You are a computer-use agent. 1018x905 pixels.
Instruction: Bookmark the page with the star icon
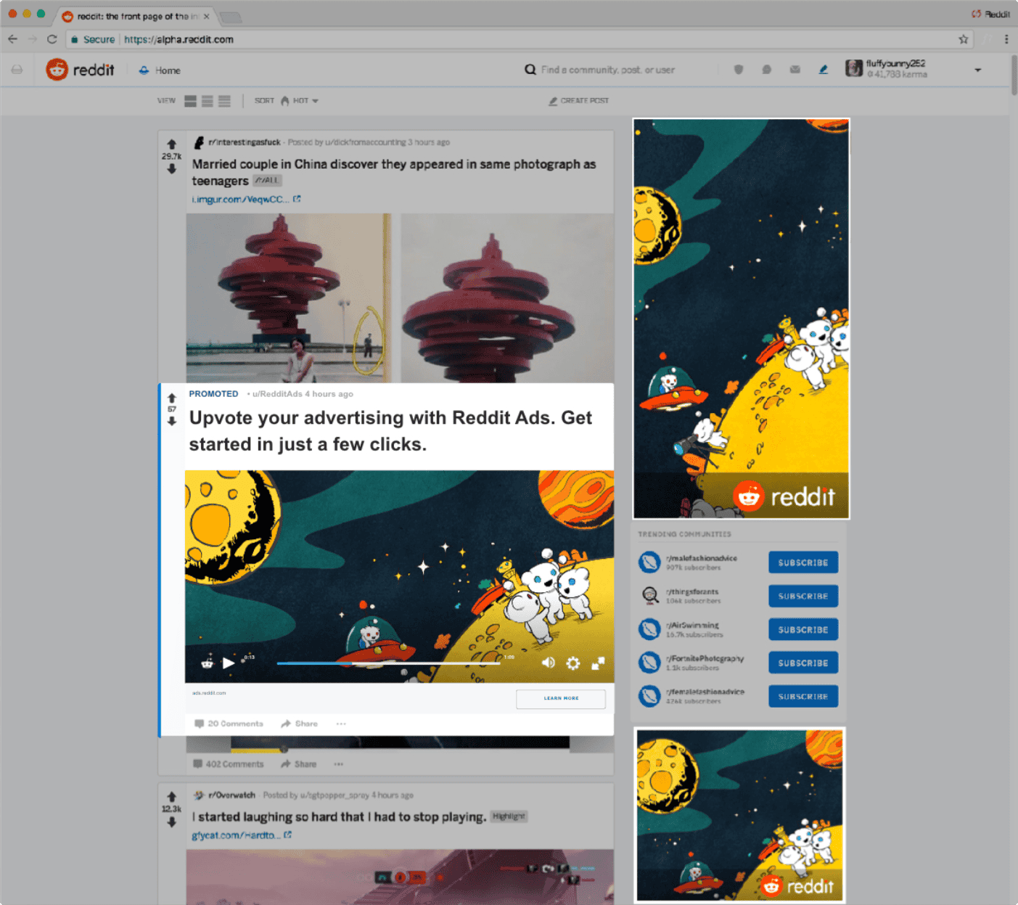963,39
